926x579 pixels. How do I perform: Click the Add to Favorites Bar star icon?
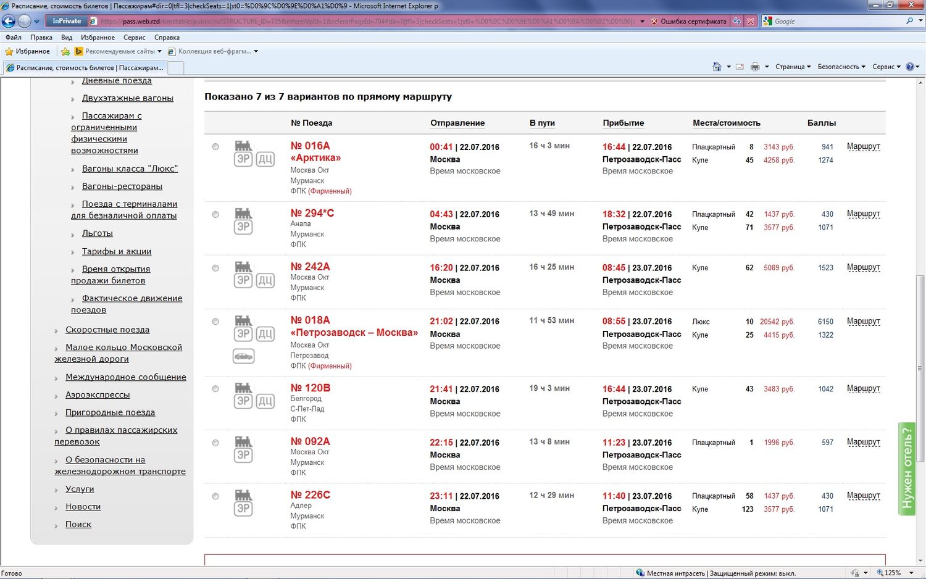tap(65, 51)
